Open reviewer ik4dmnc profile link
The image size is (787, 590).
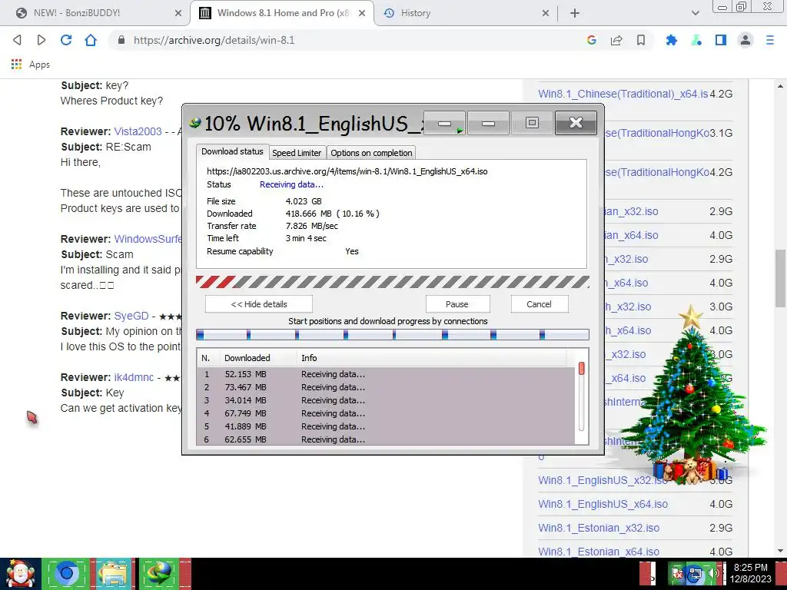134,377
